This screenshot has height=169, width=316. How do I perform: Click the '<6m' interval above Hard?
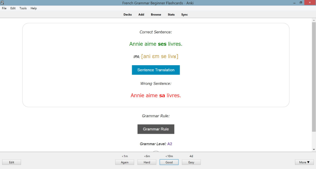coord(147,156)
